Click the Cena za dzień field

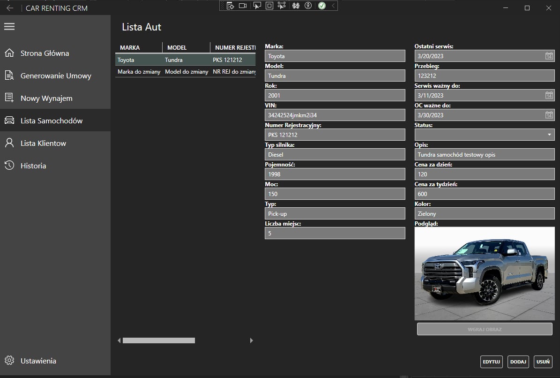click(x=485, y=174)
